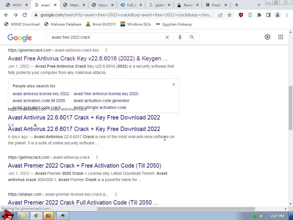Viewport: 293px width, 220px height.
Task: Open Google search settings gear
Action: (268, 37)
